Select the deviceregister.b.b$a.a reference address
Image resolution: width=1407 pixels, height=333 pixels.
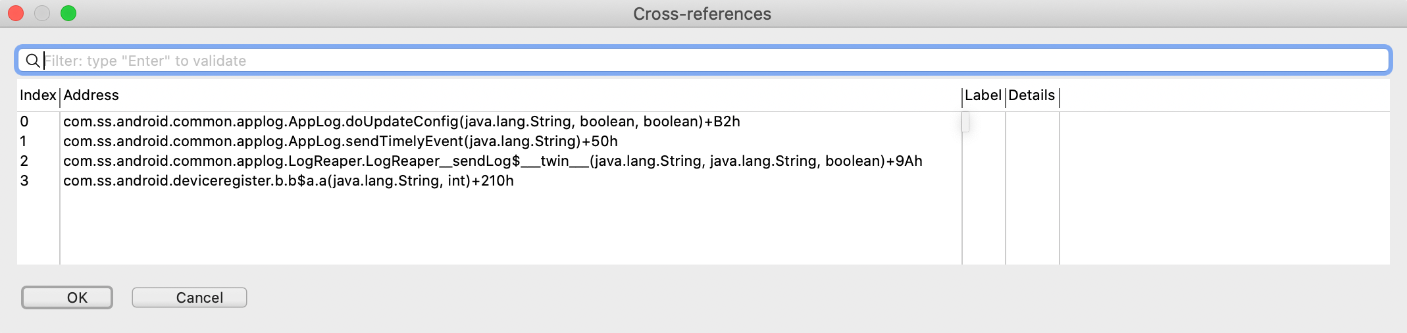tap(288, 181)
